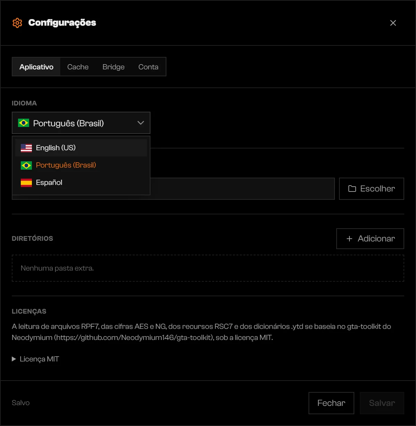Click the gta-toolkit license description paragraph
Image resolution: width=416 pixels, height=426 pixels.
click(x=201, y=332)
